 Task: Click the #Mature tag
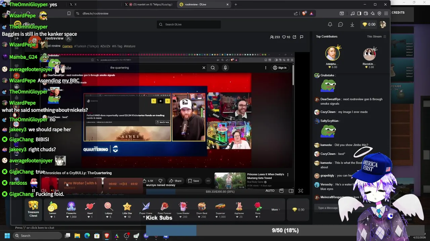click(129, 46)
